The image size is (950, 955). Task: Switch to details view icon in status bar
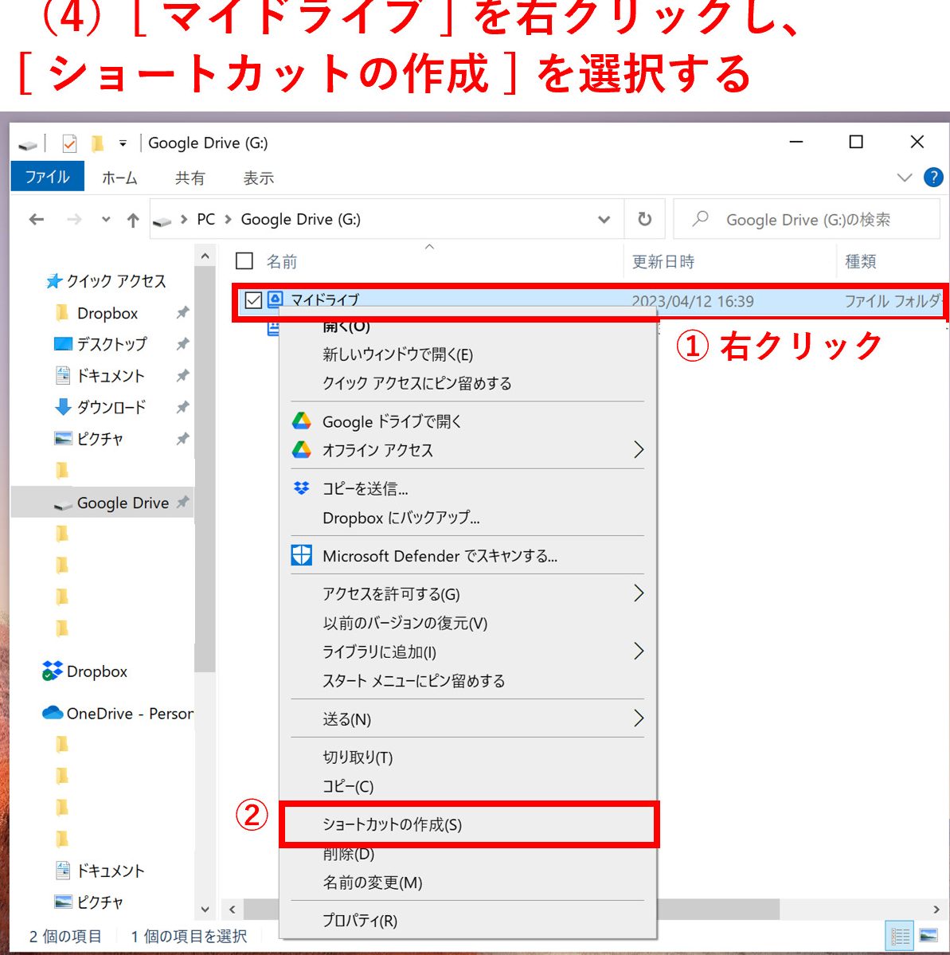(x=901, y=935)
